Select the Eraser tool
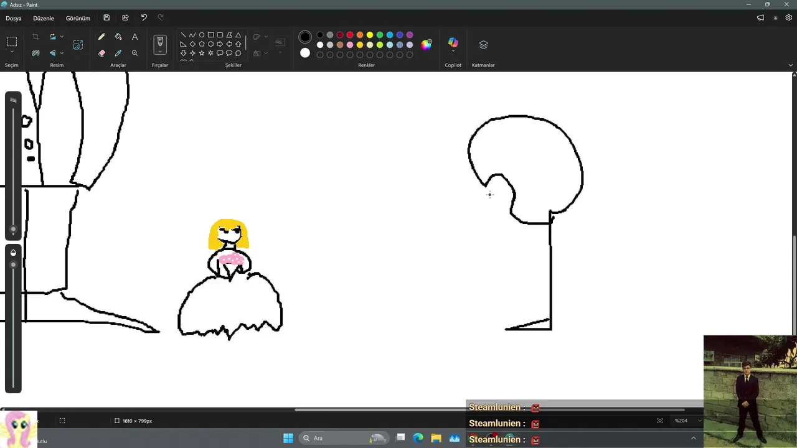The height and width of the screenshot is (448, 797). coord(101,53)
